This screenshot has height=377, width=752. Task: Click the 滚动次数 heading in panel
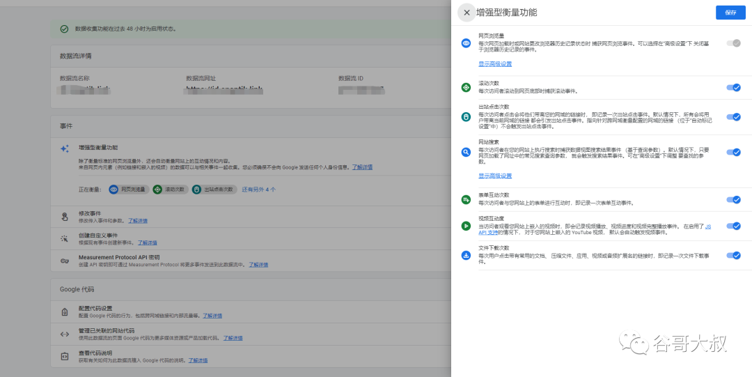489,83
